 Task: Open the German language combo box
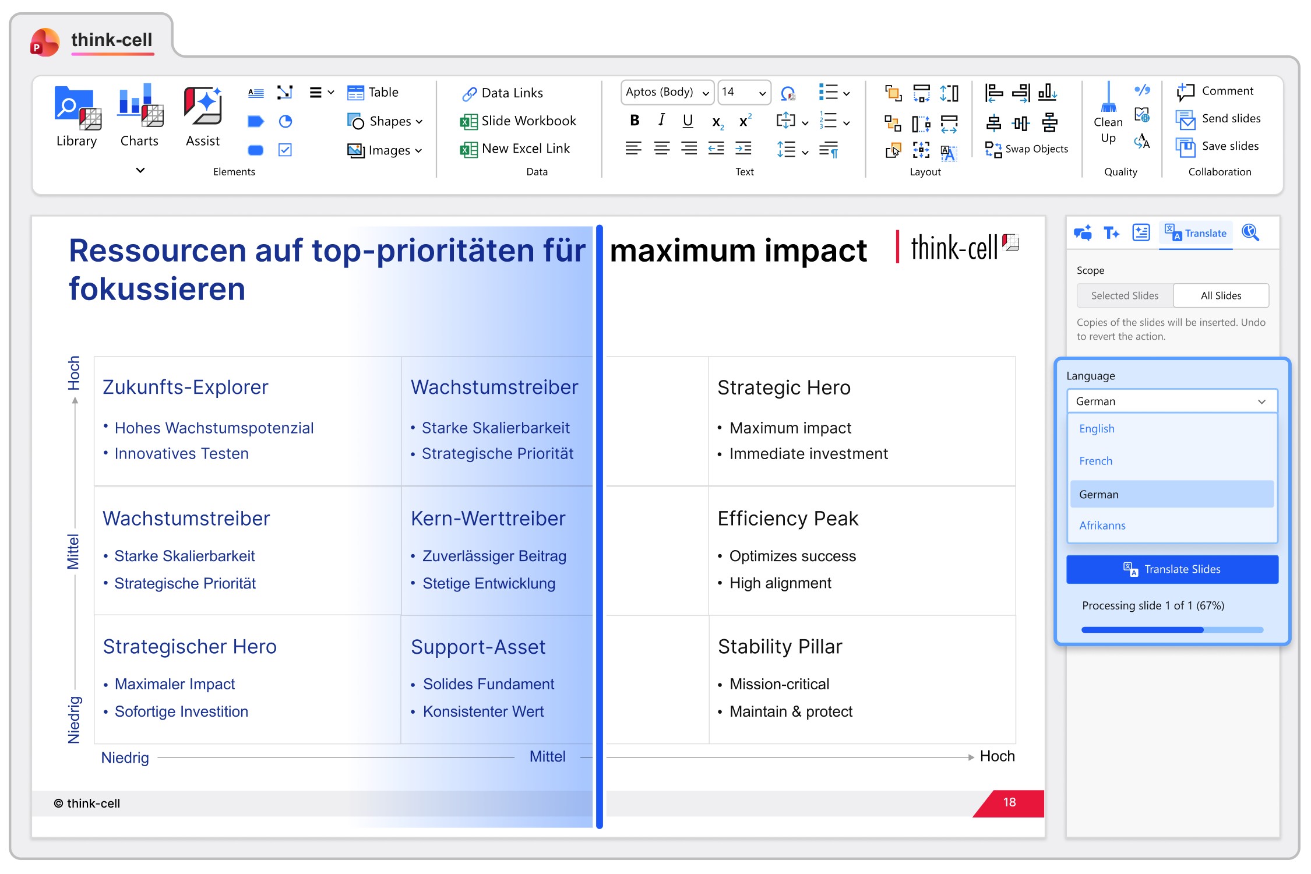[x=1171, y=401]
